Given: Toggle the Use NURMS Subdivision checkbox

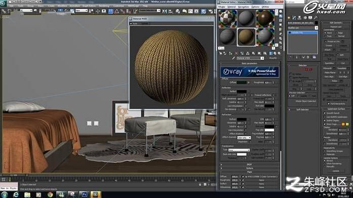Looking at the screenshot, I should click(x=325, y=117).
